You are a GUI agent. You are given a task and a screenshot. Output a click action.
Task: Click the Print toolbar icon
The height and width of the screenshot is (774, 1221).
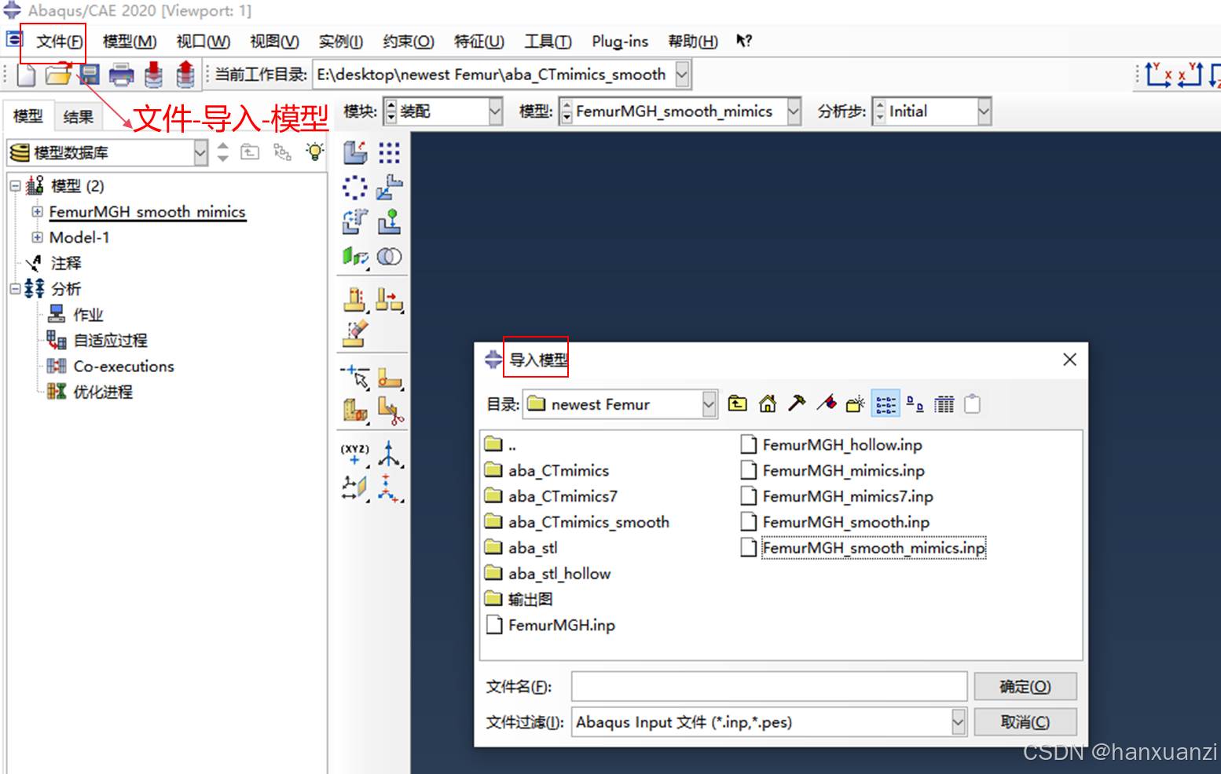[121, 75]
